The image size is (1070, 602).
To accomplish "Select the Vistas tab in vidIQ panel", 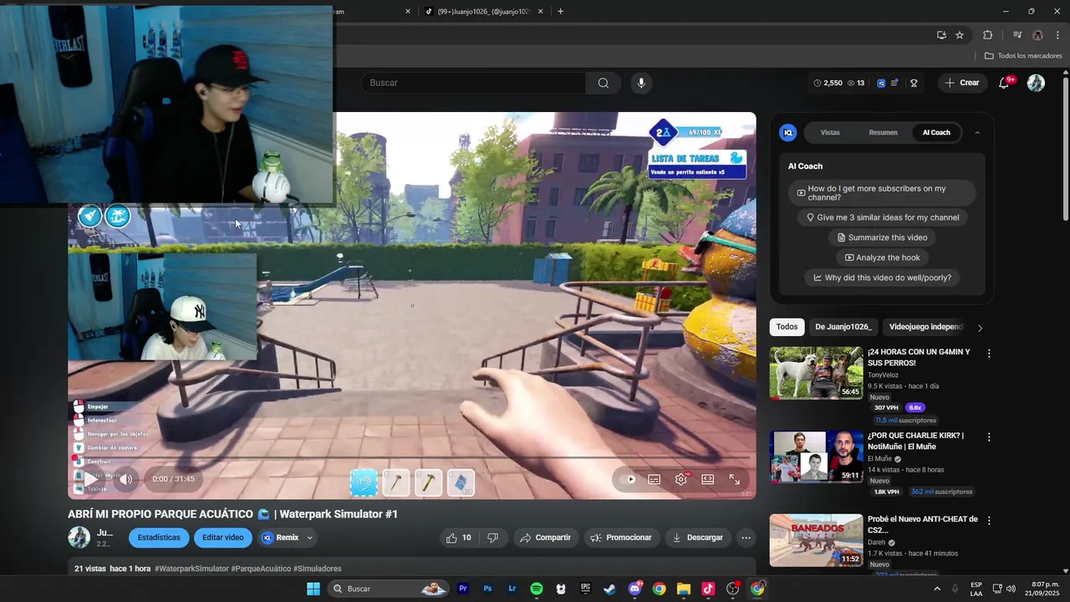I will pyautogui.click(x=830, y=132).
